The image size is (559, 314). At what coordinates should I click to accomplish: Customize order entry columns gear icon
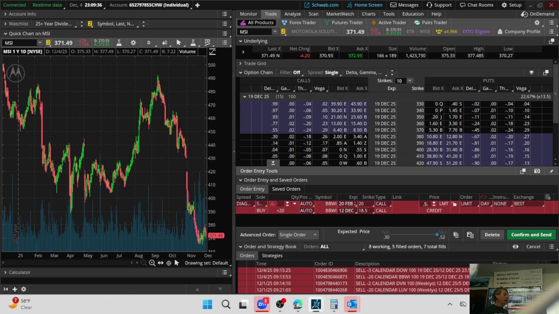pyautogui.click(x=548, y=197)
